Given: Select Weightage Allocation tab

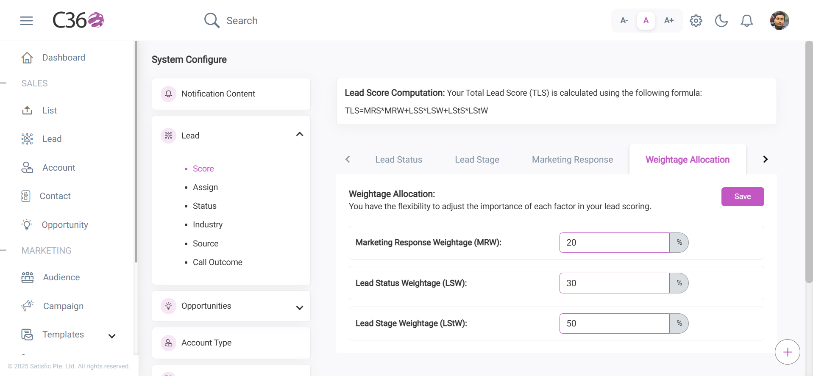Looking at the screenshot, I should (688, 160).
